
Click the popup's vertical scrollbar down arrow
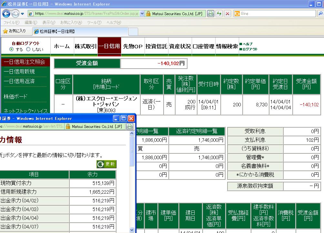(x=132, y=230)
